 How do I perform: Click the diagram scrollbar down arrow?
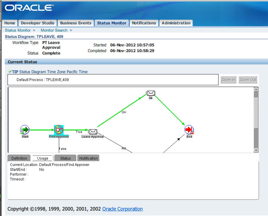(256, 150)
